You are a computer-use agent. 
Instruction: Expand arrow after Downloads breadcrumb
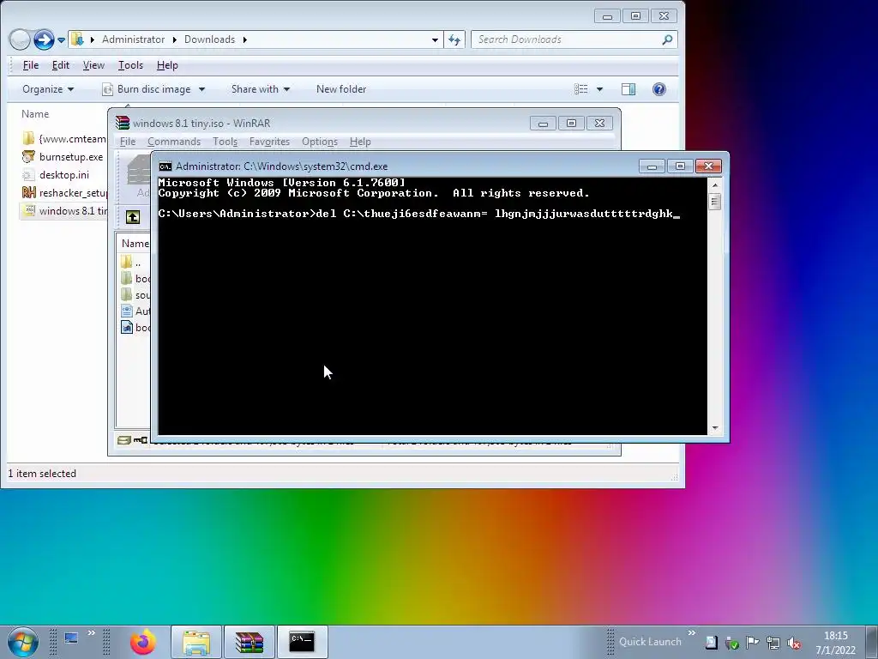244,39
